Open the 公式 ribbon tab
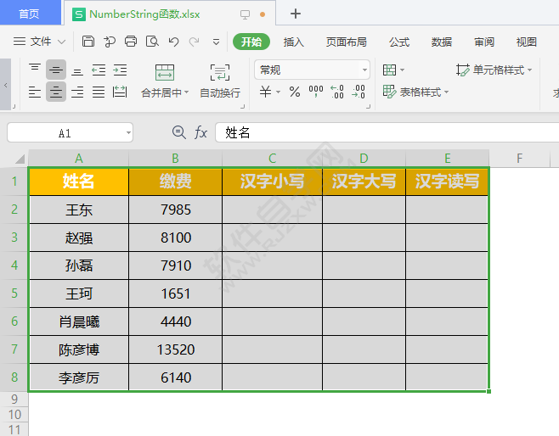 coord(399,42)
